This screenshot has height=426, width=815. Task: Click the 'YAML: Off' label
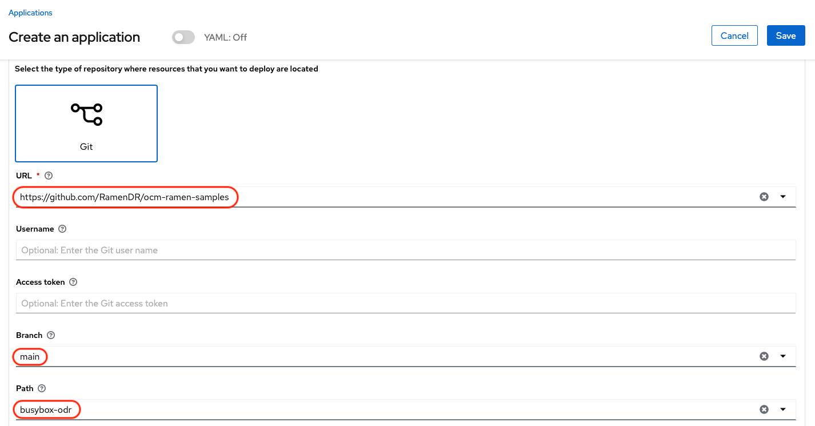click(225, 37)
